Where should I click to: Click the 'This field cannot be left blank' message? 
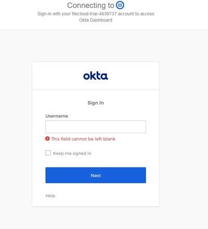(x=83, y=139)
